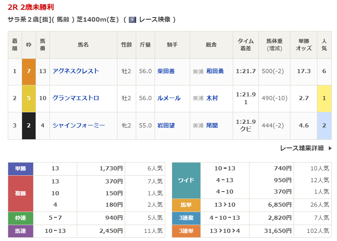Select the 単勝 payout label
The image size is (337, 241).
point(20,168)
